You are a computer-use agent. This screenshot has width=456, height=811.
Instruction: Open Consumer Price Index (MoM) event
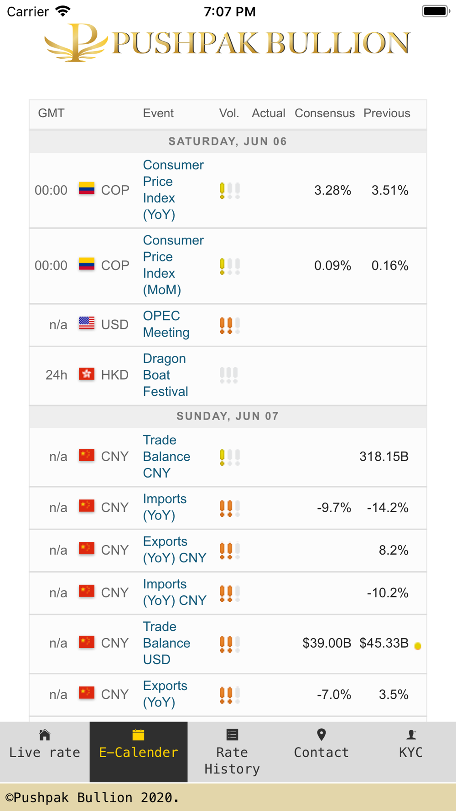(173, 265)
